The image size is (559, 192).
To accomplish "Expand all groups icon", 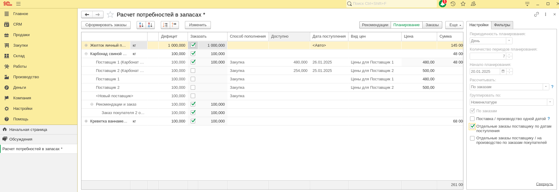I will pyautogui.click(x=165, y=25).
